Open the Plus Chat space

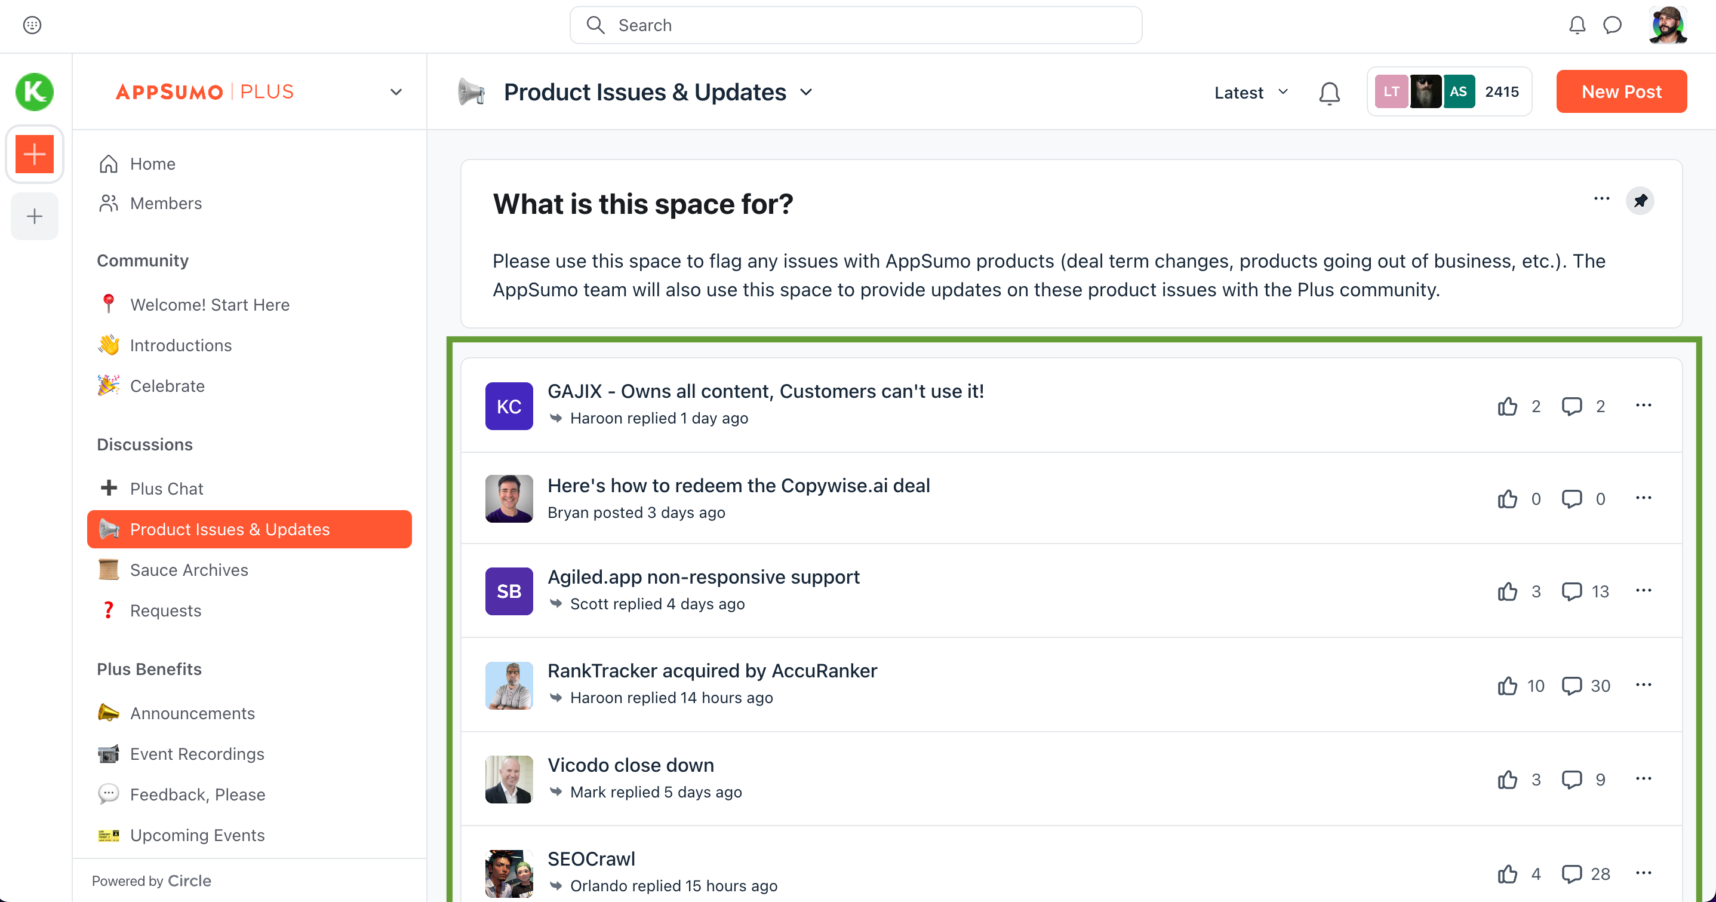coord(166,489)
